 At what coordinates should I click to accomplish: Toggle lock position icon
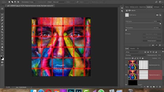(x=138, y=58)
